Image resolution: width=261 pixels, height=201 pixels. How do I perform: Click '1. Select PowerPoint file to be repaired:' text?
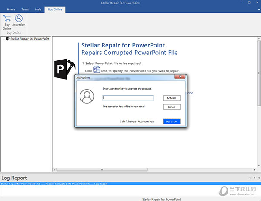112,64
